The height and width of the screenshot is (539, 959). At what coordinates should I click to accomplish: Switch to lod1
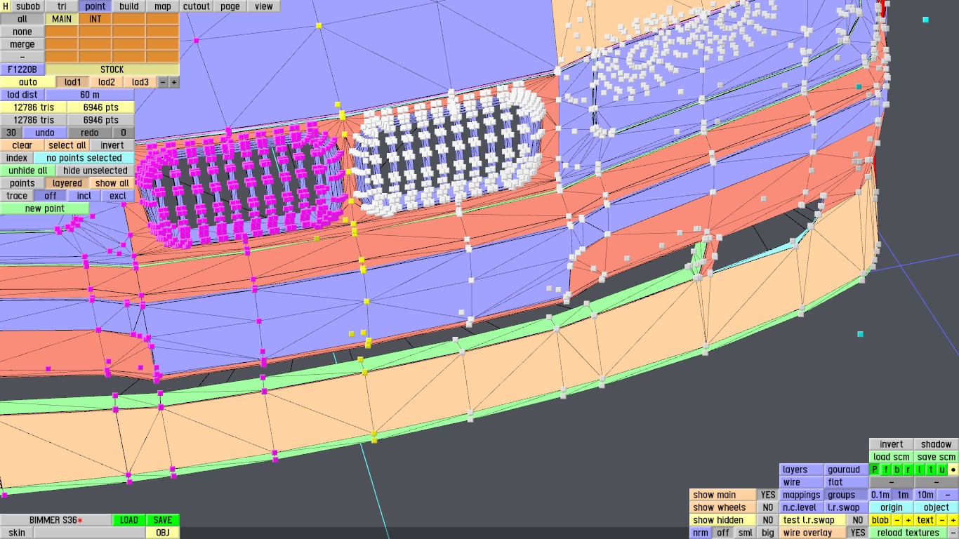coord(73,82)
